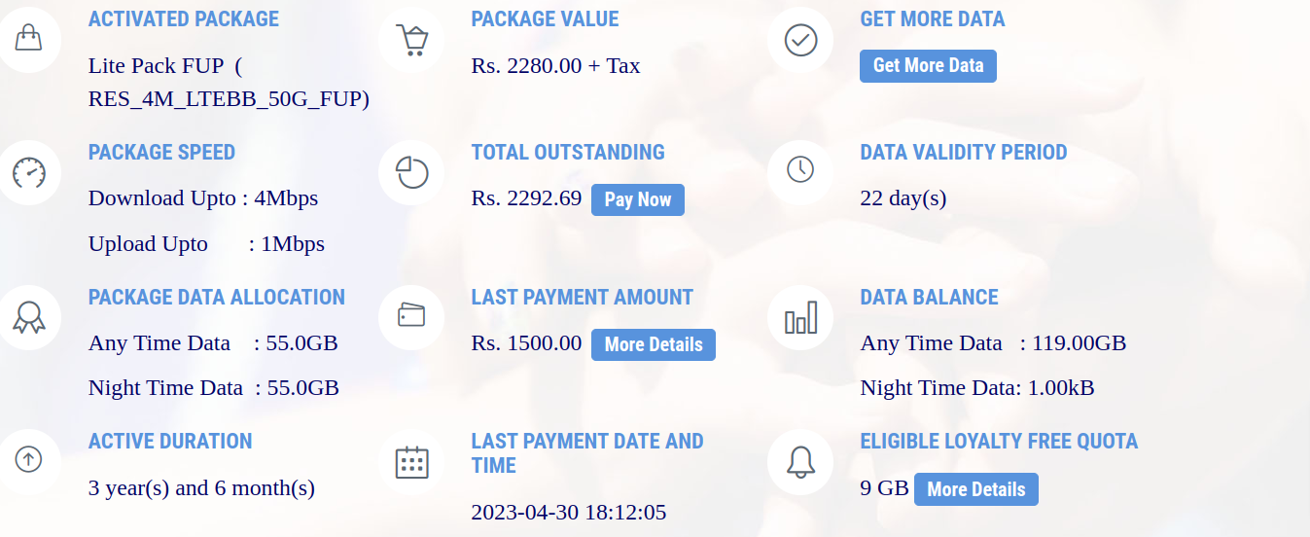This screenshot has height=537, width=1310.
Task: Click the last payment timestamp 2023-04-30 18:12:05
Action: [x=569, y=512]
